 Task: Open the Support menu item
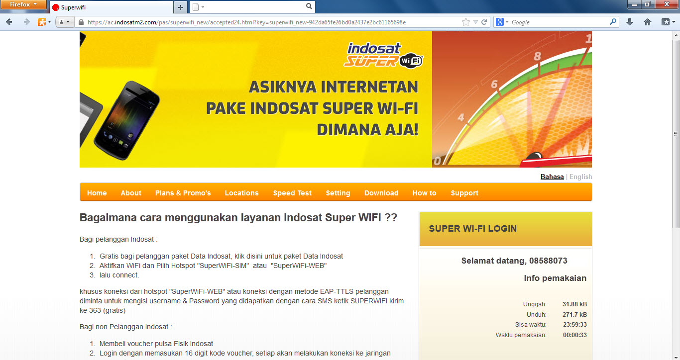click(464, 193)
